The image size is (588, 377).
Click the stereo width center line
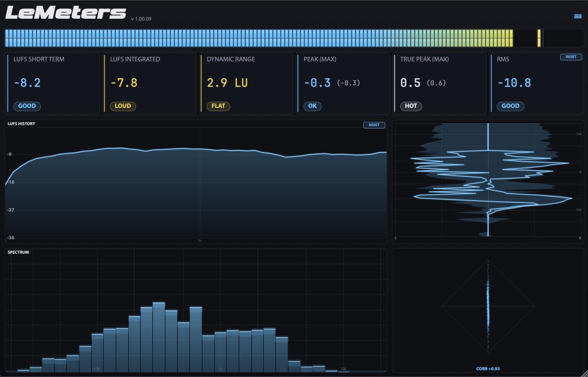click(x=488, y=180)
